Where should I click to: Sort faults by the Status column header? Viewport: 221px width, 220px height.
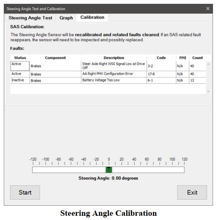tap(20, 58)
